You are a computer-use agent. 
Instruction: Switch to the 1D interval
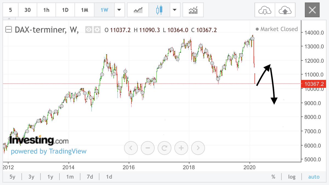65,10
